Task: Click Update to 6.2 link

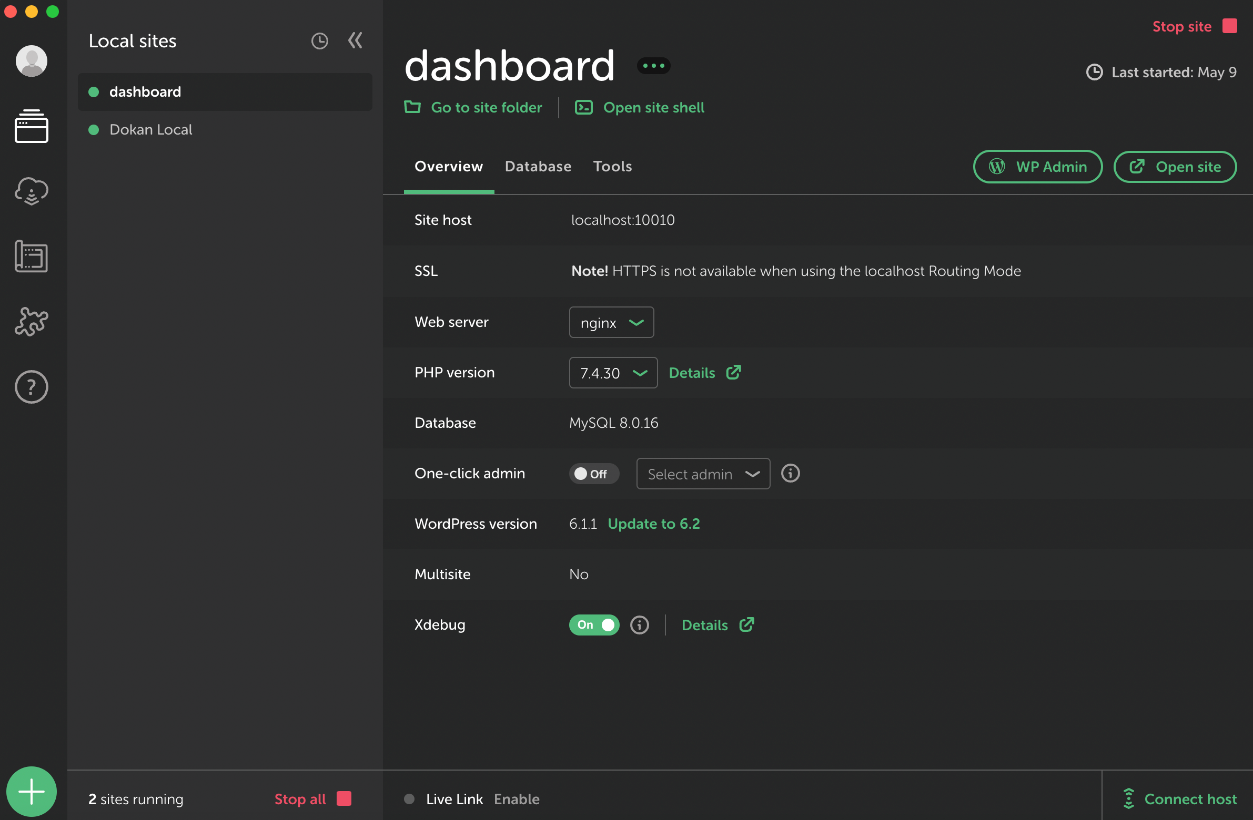Action: point(653,524)
